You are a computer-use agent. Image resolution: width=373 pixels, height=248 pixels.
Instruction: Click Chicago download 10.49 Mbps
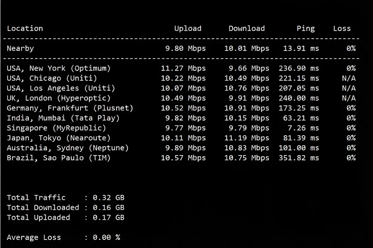(247, 78)
